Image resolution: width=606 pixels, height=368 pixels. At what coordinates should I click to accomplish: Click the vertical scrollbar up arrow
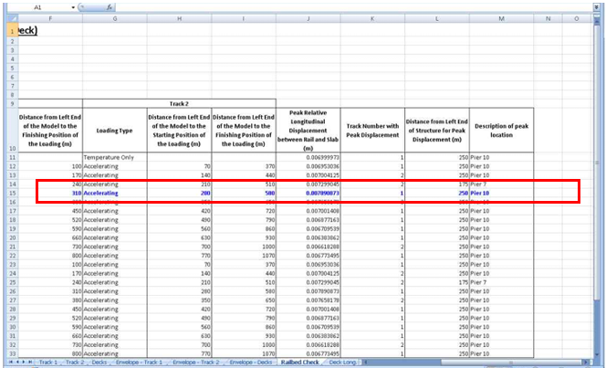click(599, 19)
